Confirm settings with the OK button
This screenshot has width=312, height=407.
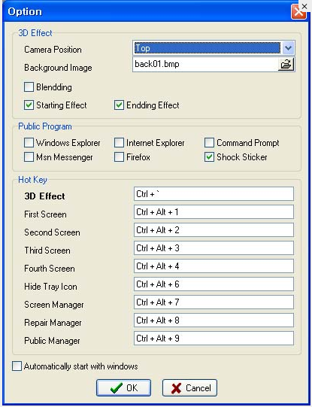point(123,387)
